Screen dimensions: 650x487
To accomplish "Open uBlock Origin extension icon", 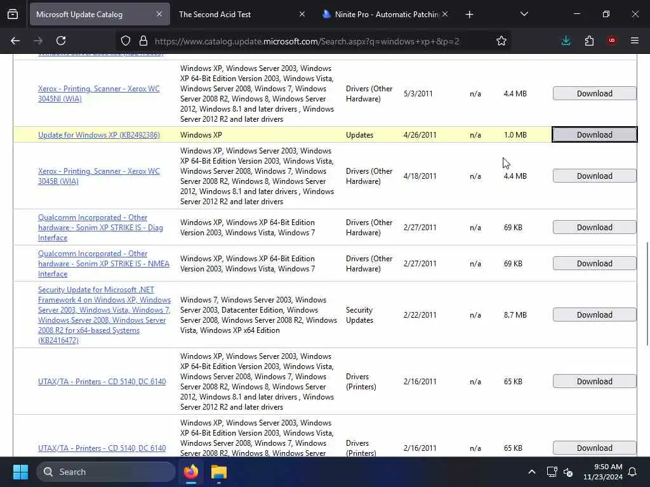I will point(612,41).
